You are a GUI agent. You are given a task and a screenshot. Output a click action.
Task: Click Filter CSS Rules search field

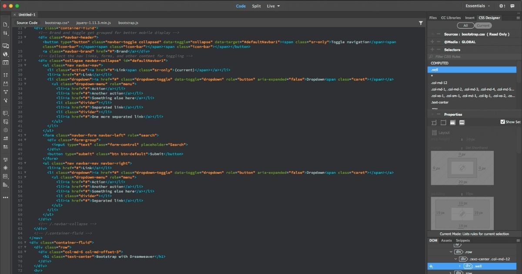(474, 57)
